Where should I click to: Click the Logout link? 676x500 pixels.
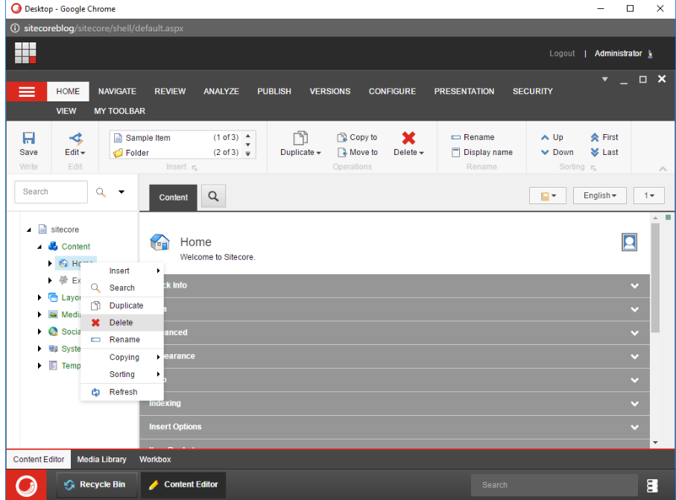tap(562, 54)
